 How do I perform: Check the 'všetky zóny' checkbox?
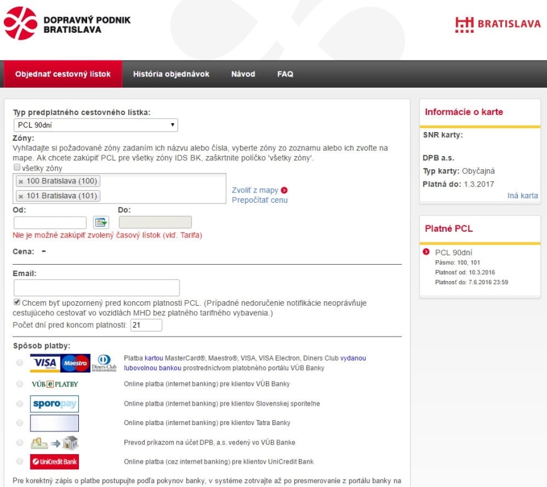(17, 169)
